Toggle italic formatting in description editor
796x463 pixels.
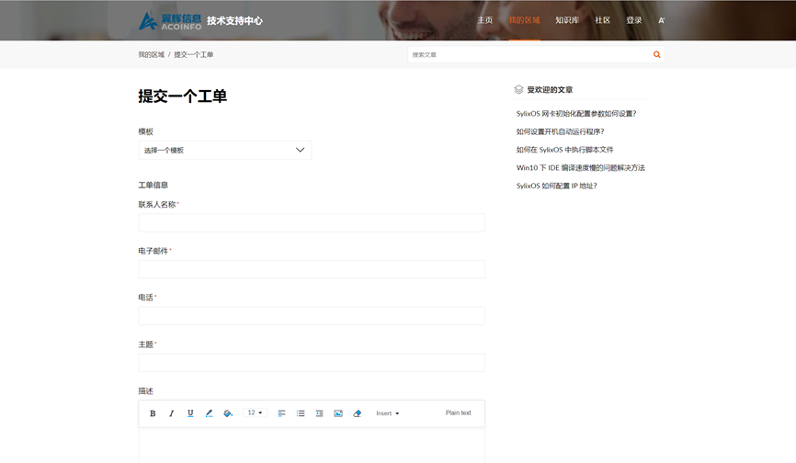click(x=172, y=413)
